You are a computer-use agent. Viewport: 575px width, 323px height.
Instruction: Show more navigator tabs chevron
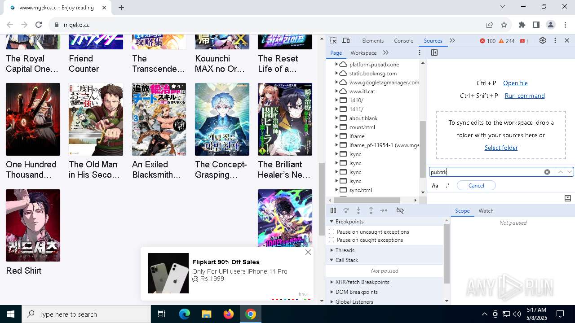coord(385,52)
